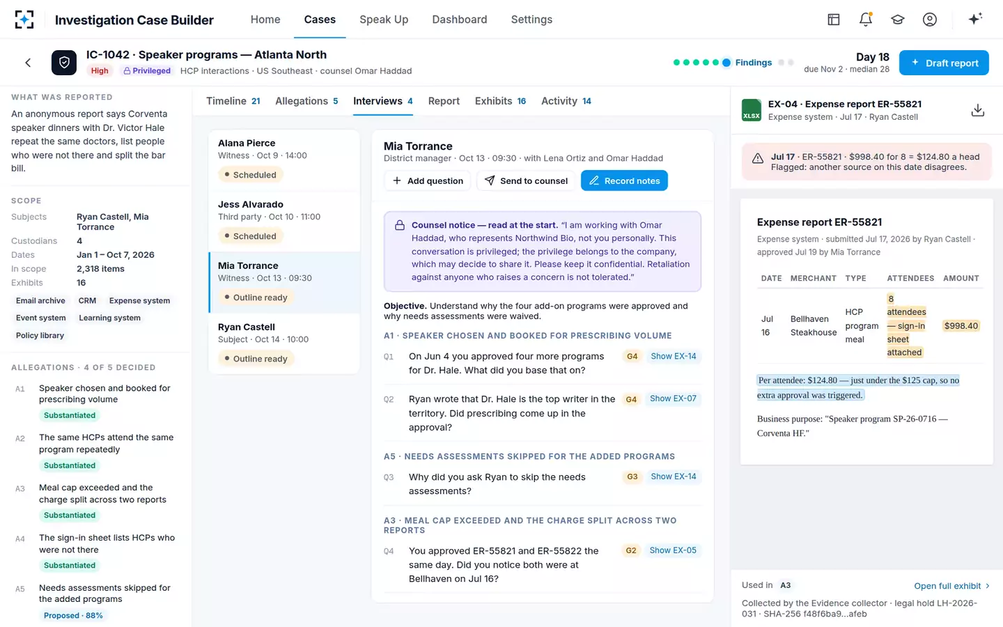
Task: Show EX-14 for question Q1
Action: point(673,356)
